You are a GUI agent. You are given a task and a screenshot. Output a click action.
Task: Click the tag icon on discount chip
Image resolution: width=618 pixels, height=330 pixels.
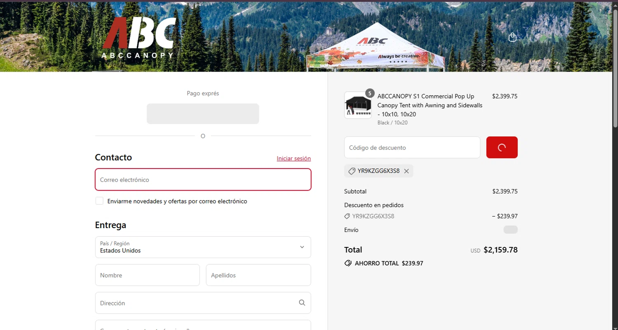click(x=351, y=171)
